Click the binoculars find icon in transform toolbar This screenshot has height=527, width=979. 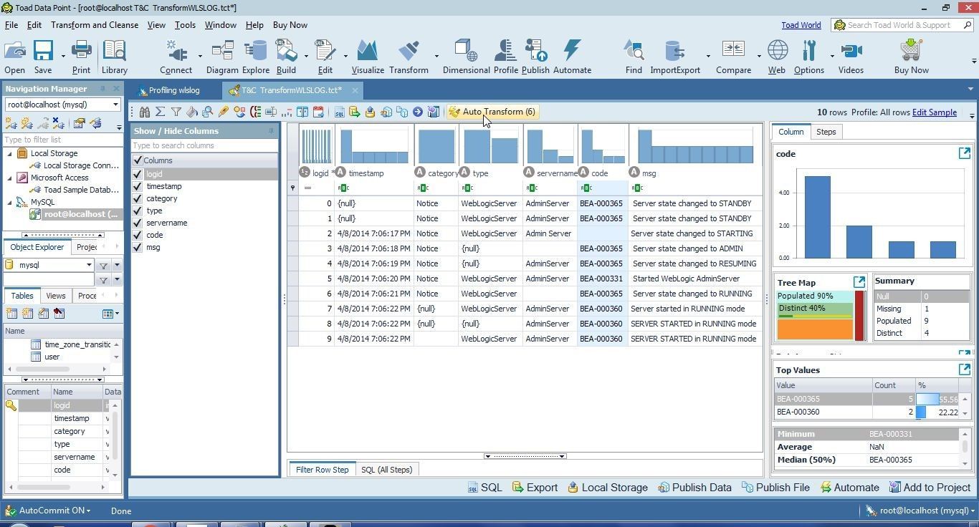(x=145, y=112)
